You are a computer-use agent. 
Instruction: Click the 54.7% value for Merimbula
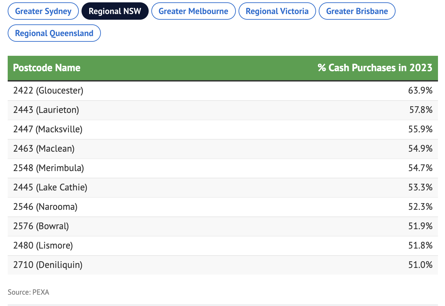pos(420,168)
